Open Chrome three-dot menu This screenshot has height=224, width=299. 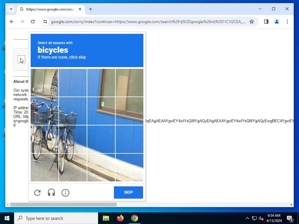click(287, 22)
